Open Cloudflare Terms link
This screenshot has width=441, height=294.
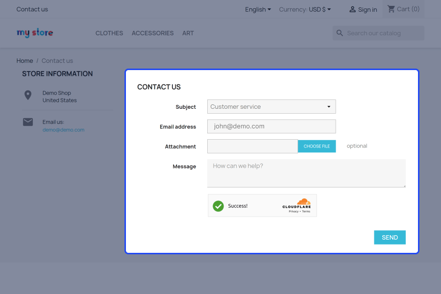pyautogui.click(x=306, y=211)
